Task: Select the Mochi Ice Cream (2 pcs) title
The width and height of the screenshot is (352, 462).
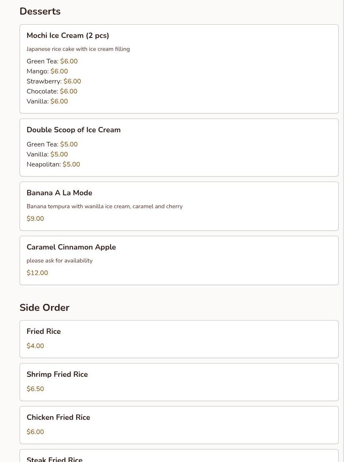Action: pos(68,36)
